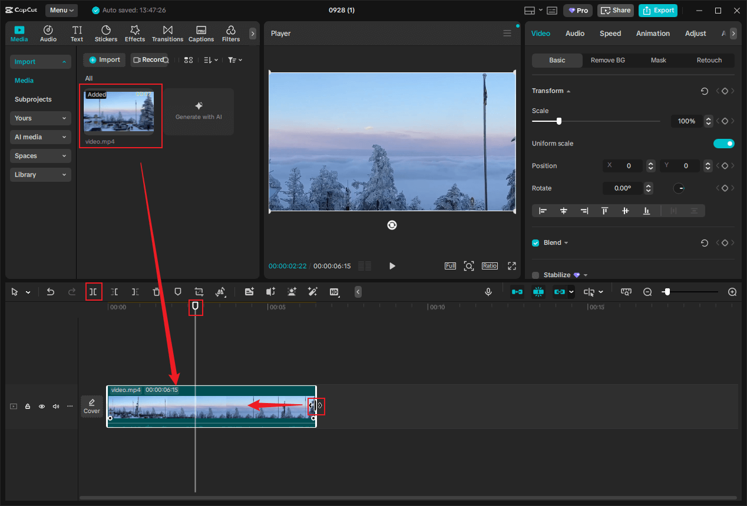This screenshot has height=506, width=747.
Task: Enable the Stabilize checkbox
Action: point(536,275)
